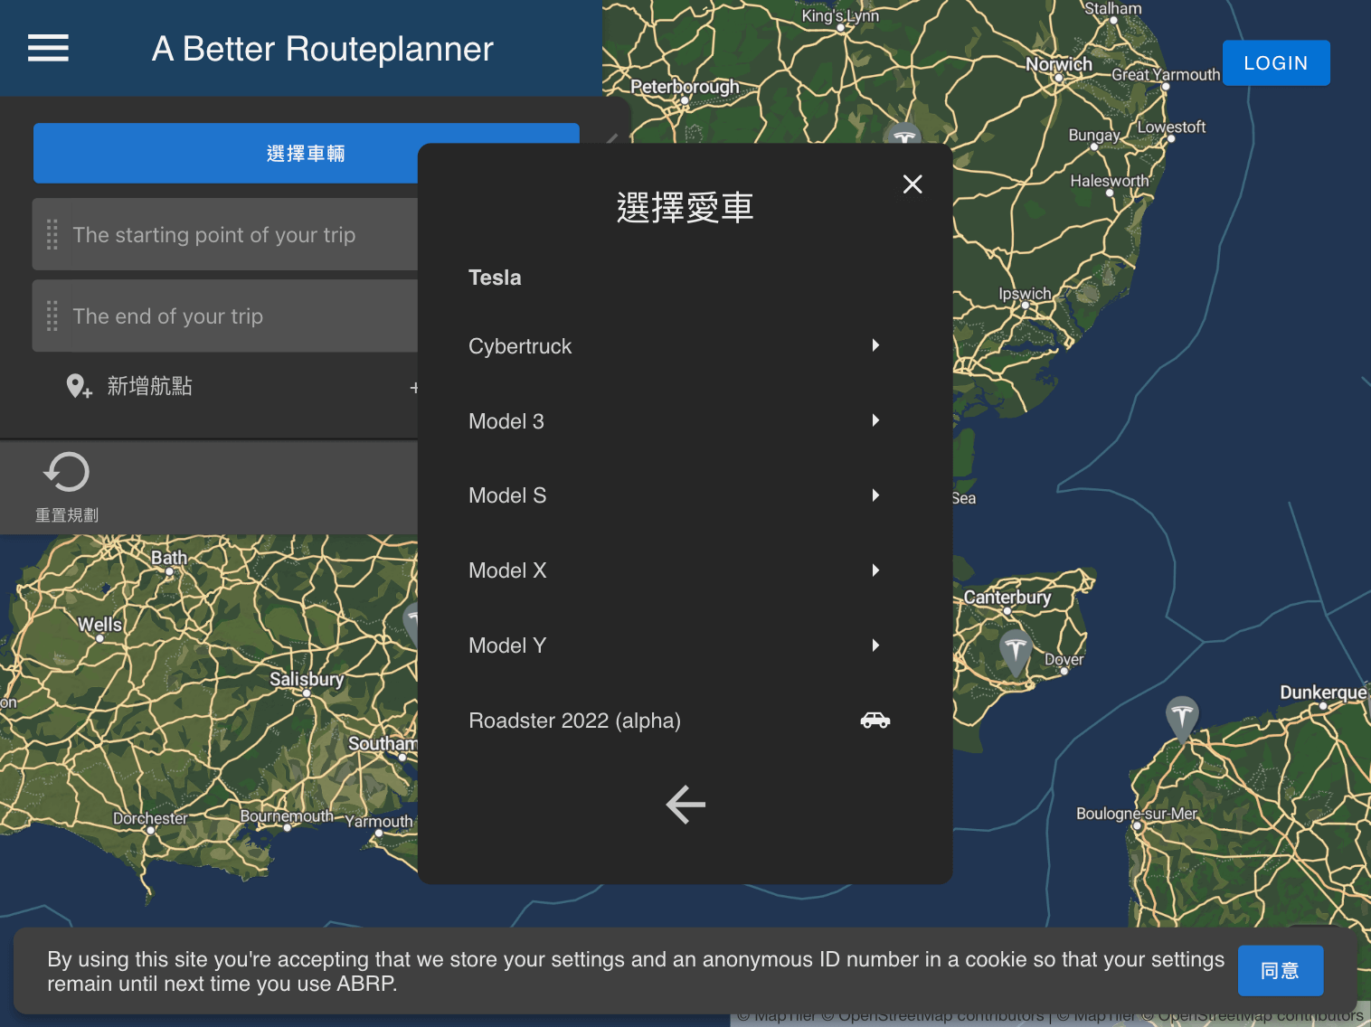Click the Tesla brand heading
This screenshot has height=1027, width=1371.
495,278
